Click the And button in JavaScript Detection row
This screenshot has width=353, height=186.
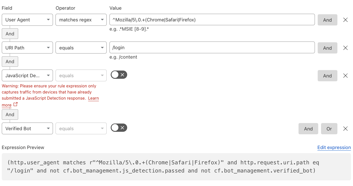coord(327,76)
